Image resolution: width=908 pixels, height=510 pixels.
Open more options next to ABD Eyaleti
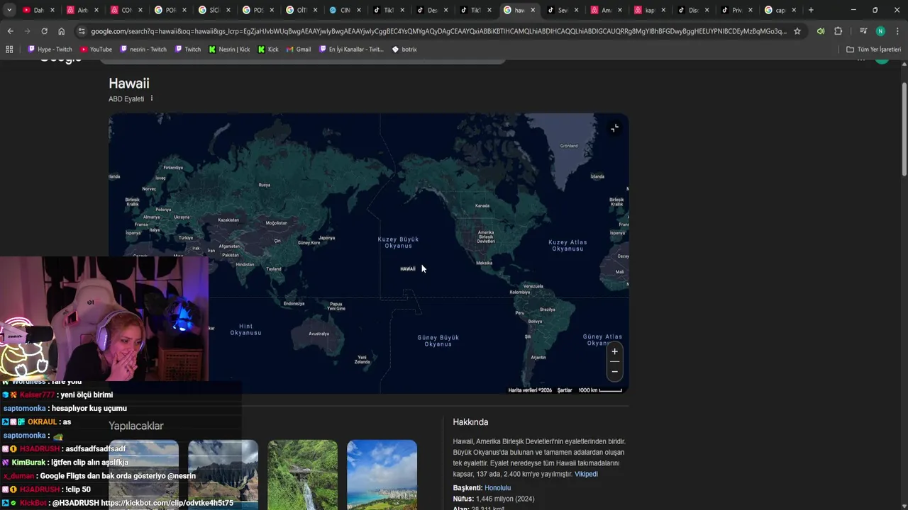coord(151,98)
